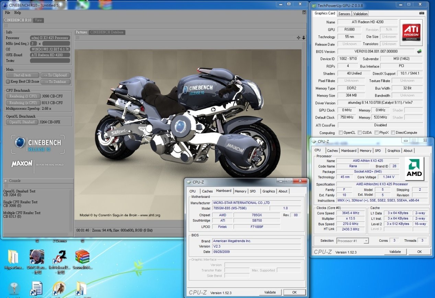Screen dimensions: 435x298
Task: Click the To Clipboard button
Action: (56, 75)
